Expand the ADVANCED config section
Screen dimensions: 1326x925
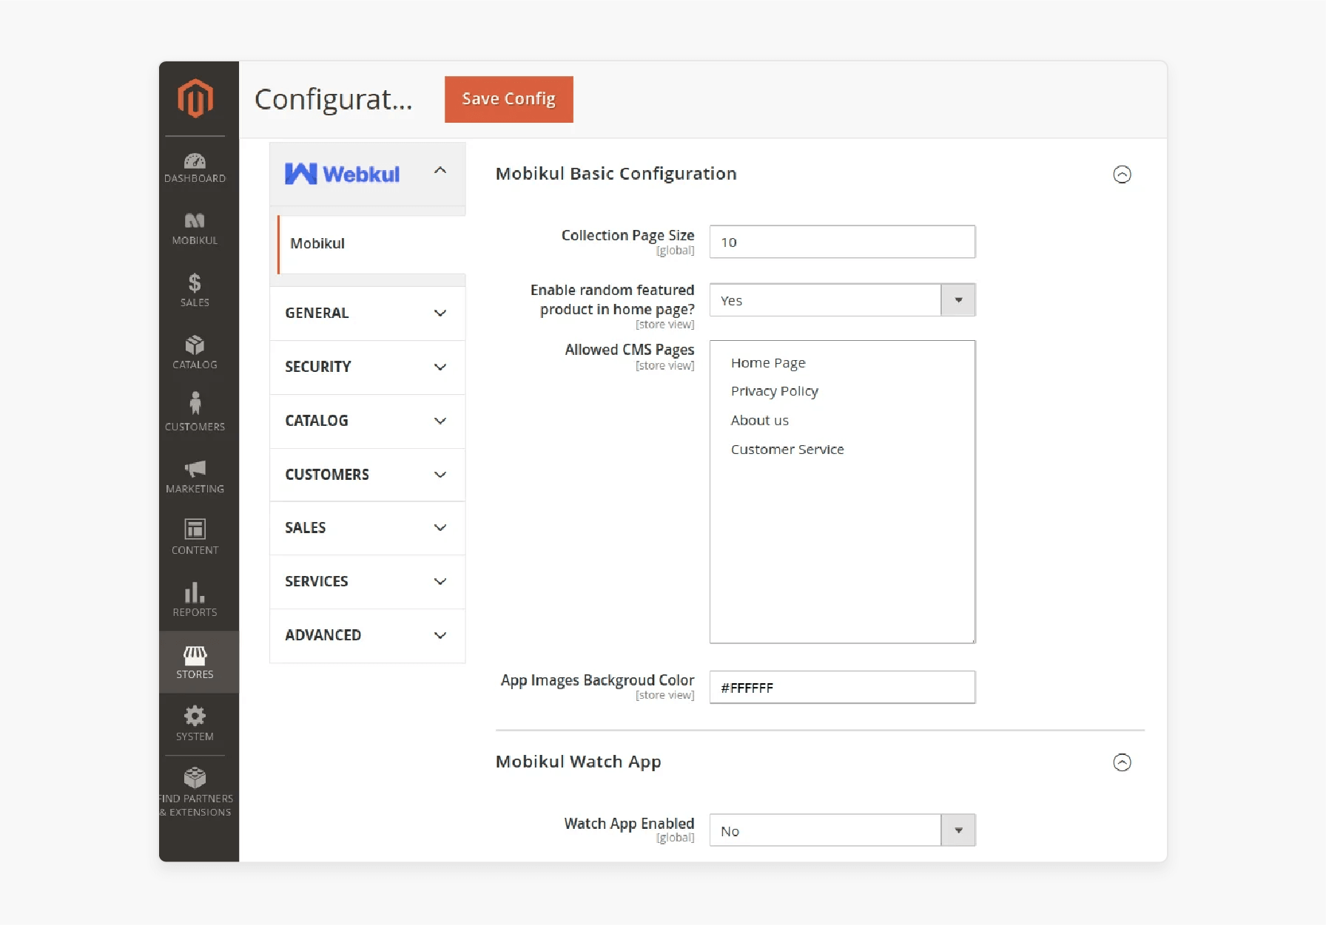pyautogui.click(x=367, y=635)
